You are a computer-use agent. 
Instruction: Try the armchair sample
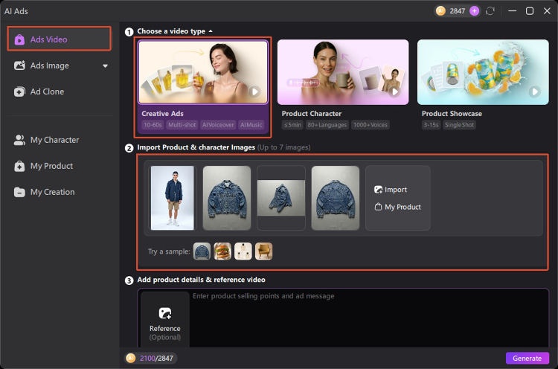263,251
